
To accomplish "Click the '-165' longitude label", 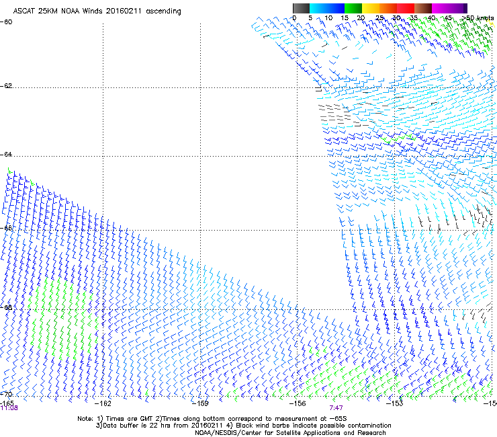I will tap(7, 403).
